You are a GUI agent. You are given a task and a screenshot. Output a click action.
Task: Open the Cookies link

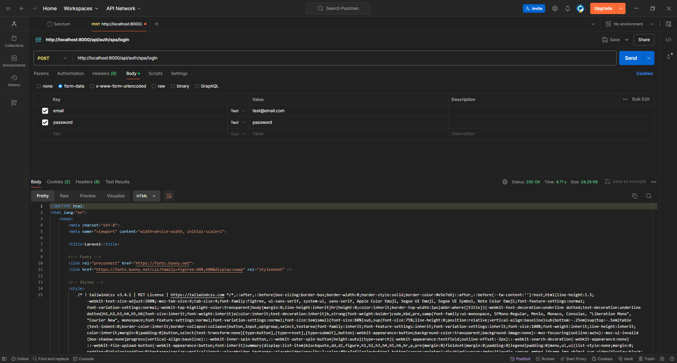pyautogui.click(x=644, y=74)
